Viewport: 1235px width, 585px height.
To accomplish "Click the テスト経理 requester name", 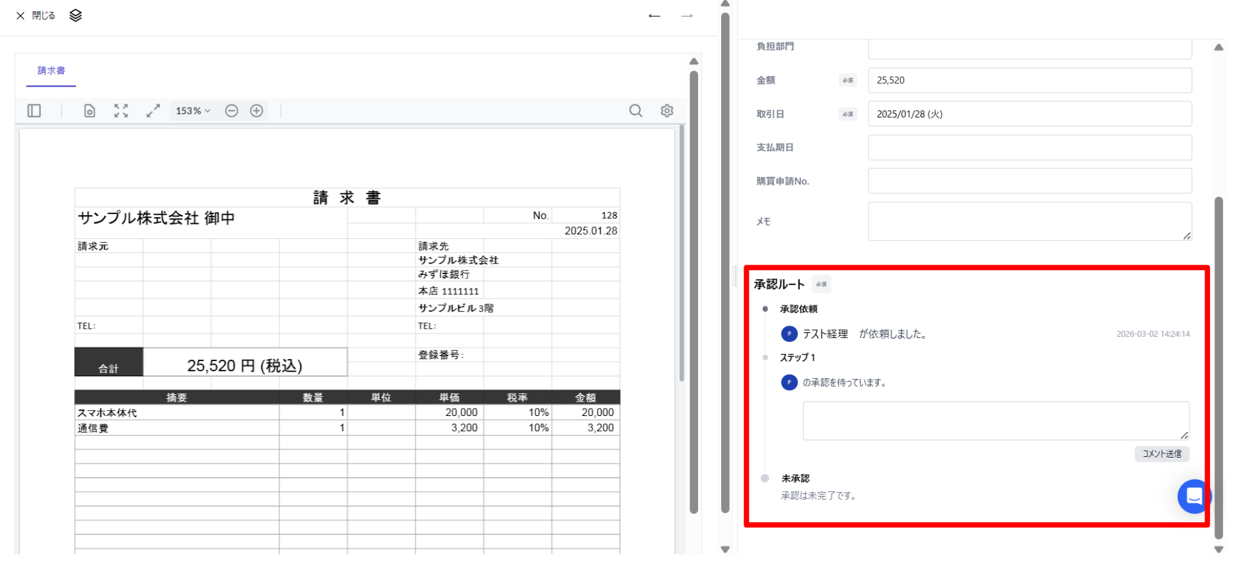I will 825,334.
